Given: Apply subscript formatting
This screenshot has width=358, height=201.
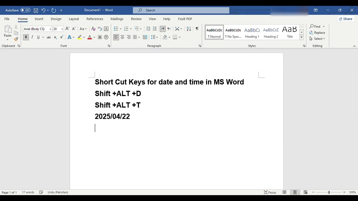Looking at the screenshot, I should pos(55,37).
